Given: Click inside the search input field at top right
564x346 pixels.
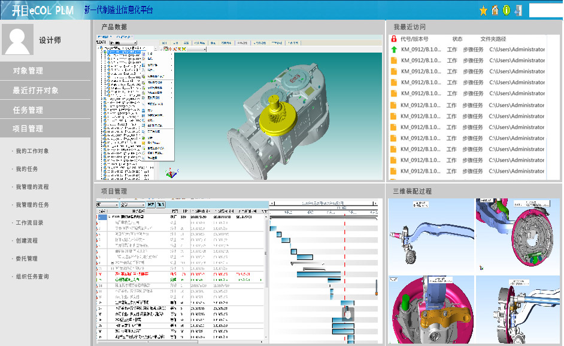Looking at the screenshot, I should point(545,10).
